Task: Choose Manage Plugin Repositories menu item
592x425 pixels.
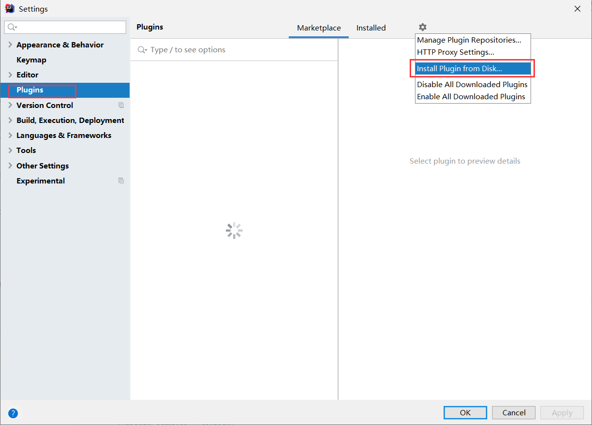Action: (x=473, y=40)
